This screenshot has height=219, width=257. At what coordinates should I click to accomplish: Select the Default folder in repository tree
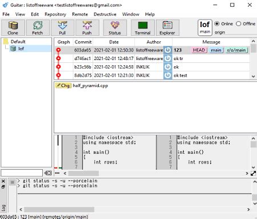click(x=18, y=42)
